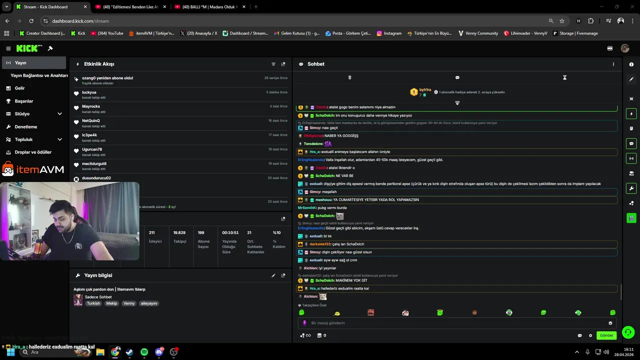The width and height of the screenshot is (640, 360).
Task: Open the Creator Dashboard bookmark
Action: click(42, 33)
